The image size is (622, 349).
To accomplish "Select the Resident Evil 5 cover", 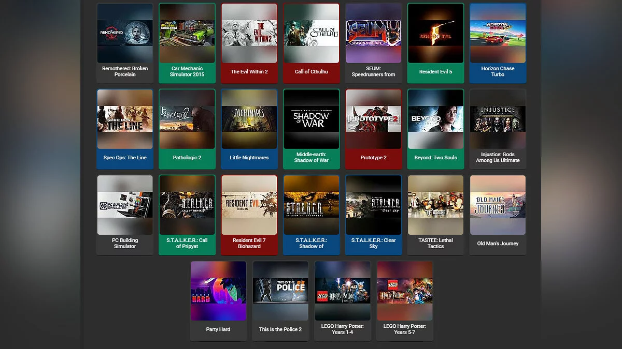I will coord(436,33).
